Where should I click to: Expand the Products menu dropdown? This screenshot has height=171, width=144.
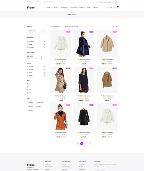click(65, 7)
